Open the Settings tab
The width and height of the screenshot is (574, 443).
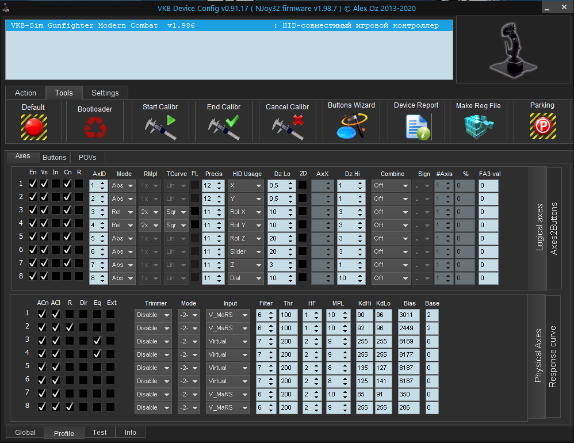105,93
